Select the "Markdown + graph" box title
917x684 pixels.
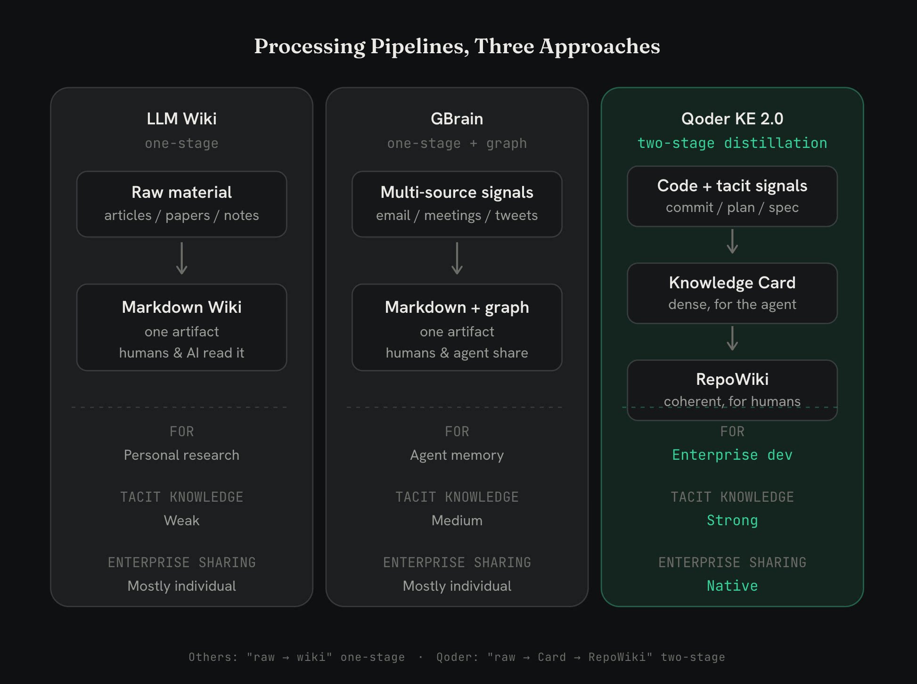pos(457,308)
